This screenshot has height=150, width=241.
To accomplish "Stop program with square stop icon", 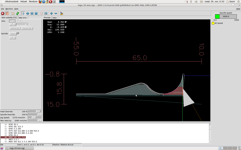I will tap(36, 13).
